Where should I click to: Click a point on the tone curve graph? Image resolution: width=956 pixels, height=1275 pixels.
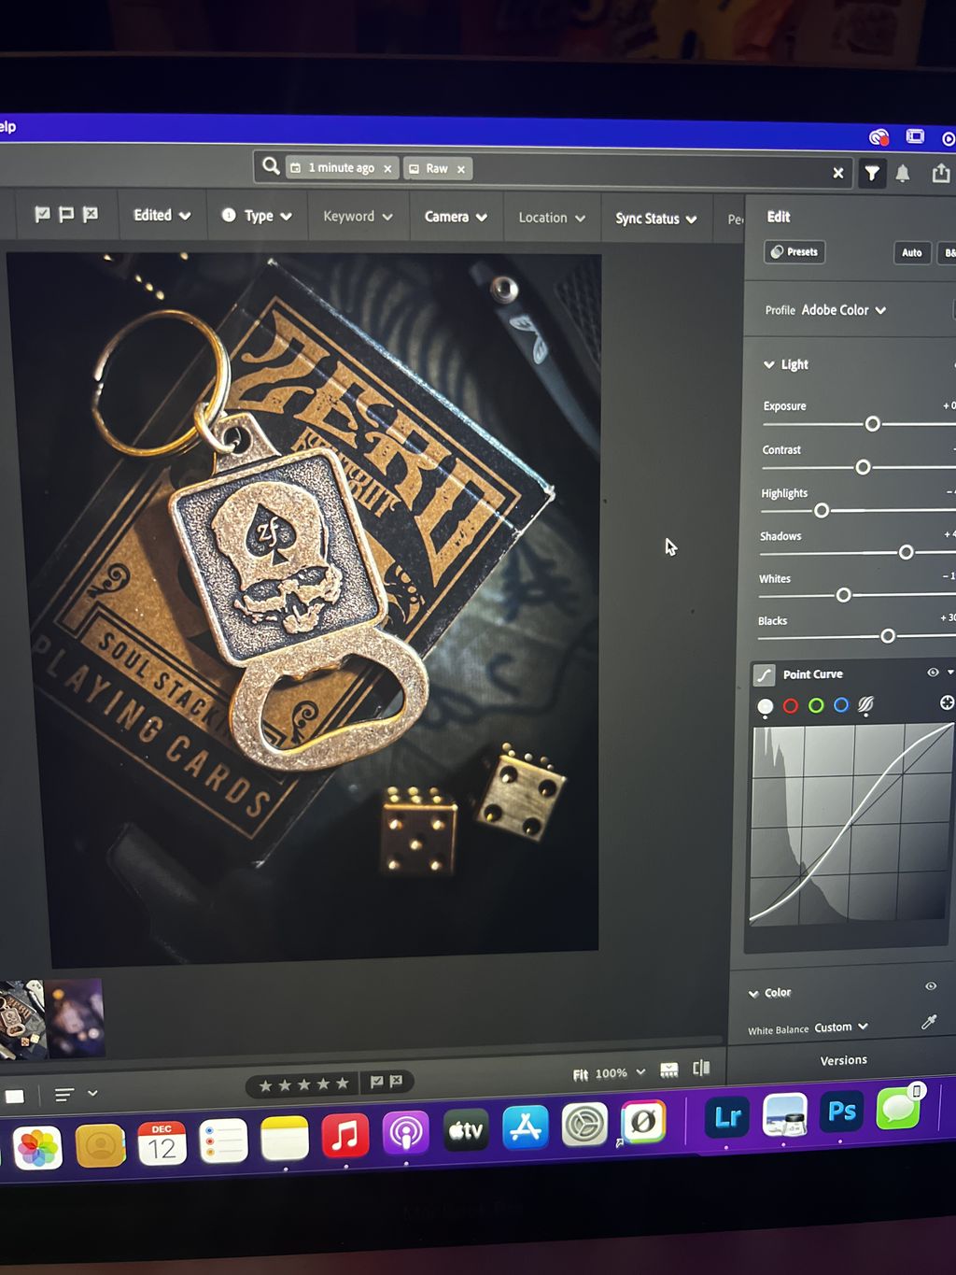click(x=851, y=823)
